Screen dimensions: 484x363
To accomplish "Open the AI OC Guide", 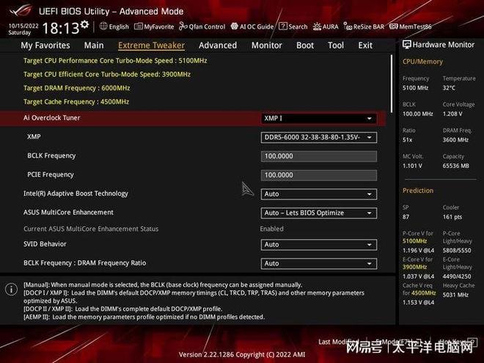I will click(x=254, y=26).
